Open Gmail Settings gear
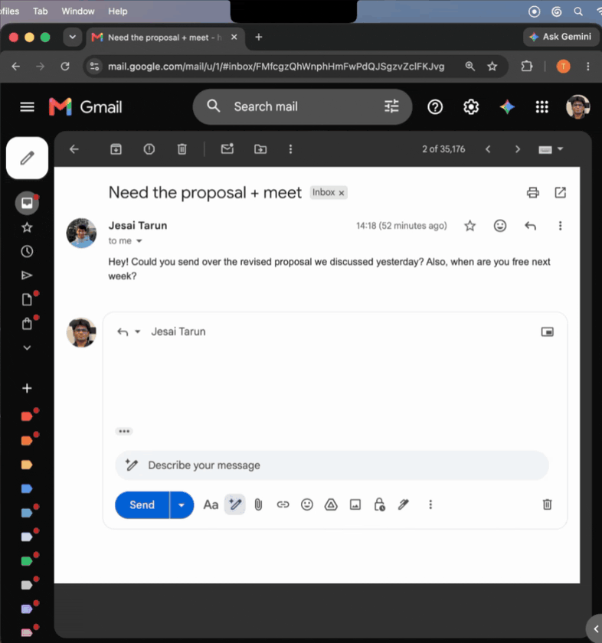The height and width of the screenshot is (643, 602). click(x=471, y=107)
